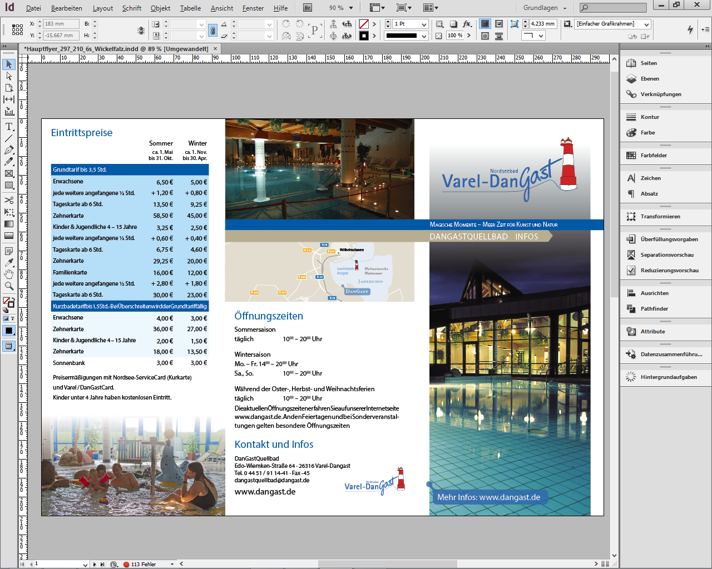Click the fill color swatch in control bar

[364, 24]
